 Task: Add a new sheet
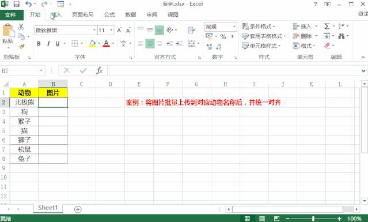78,209
